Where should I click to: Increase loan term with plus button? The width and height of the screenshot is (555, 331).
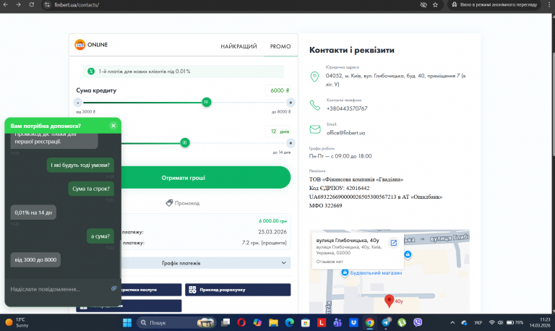click(x=291, y=143)
